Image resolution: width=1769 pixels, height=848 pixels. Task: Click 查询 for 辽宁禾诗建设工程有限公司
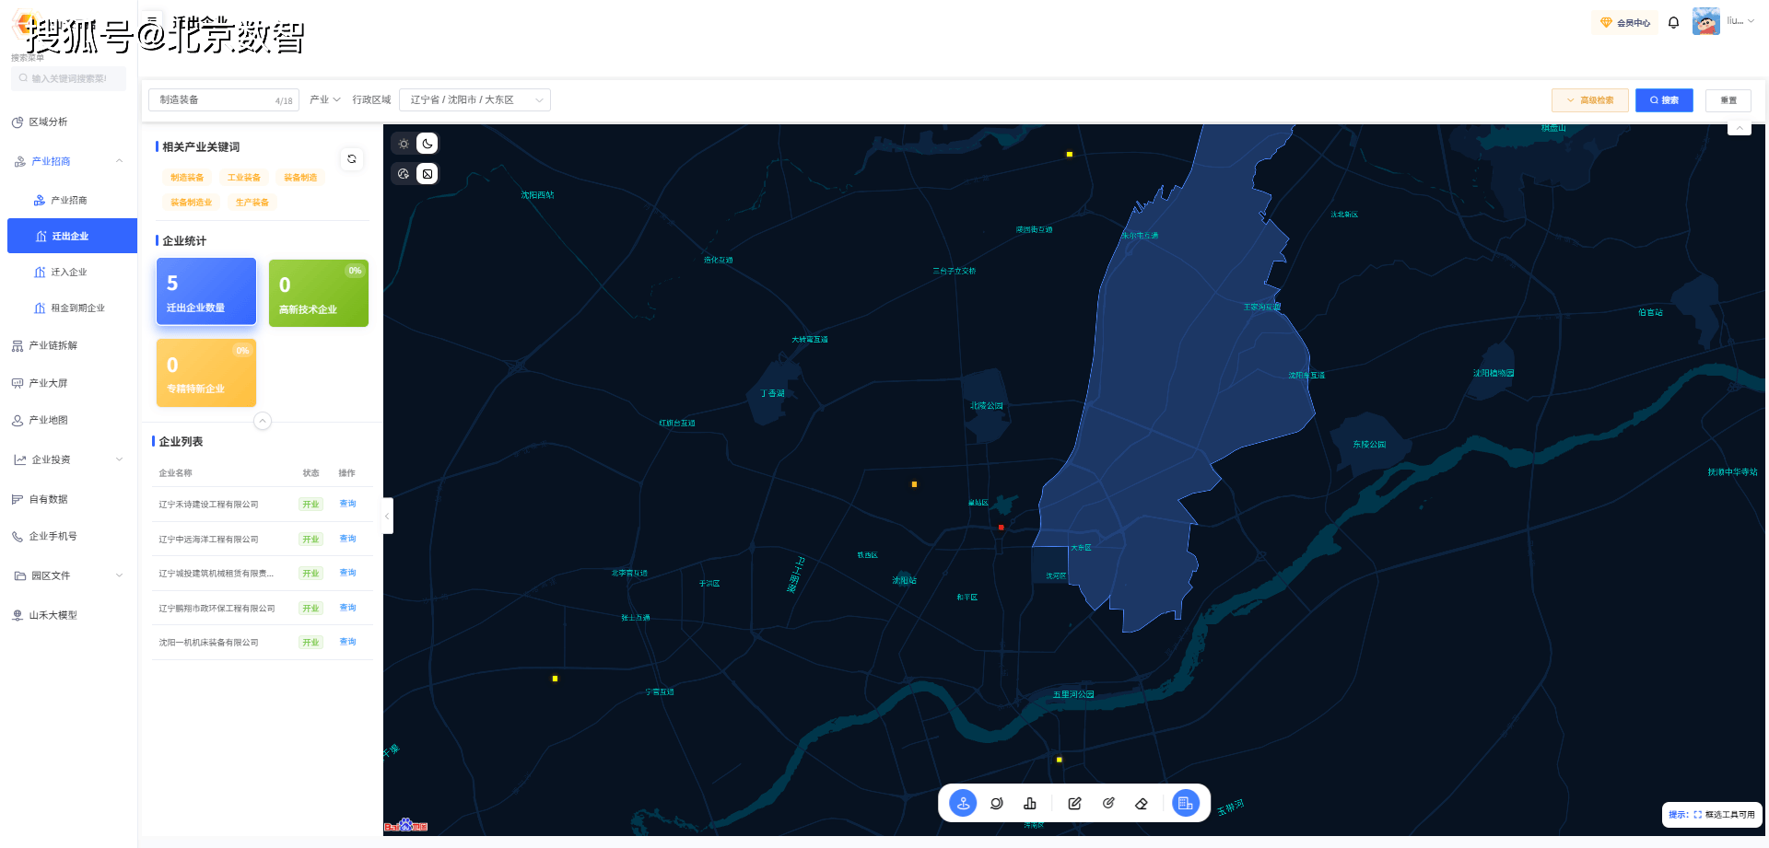(347, 504)
